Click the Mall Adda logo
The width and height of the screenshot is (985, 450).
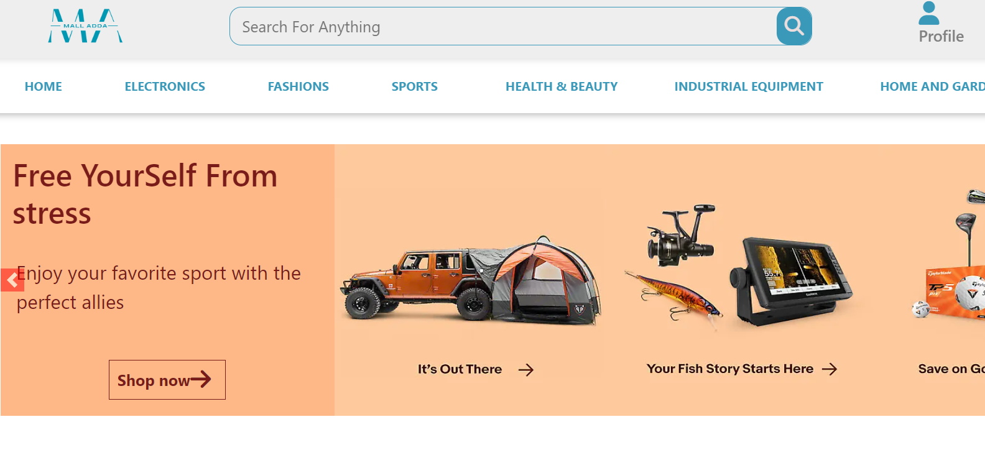tap(85, 26)
